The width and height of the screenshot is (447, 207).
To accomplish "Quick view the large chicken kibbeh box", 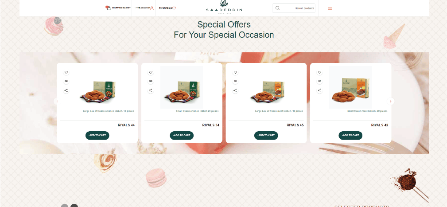I will [66, 81].
